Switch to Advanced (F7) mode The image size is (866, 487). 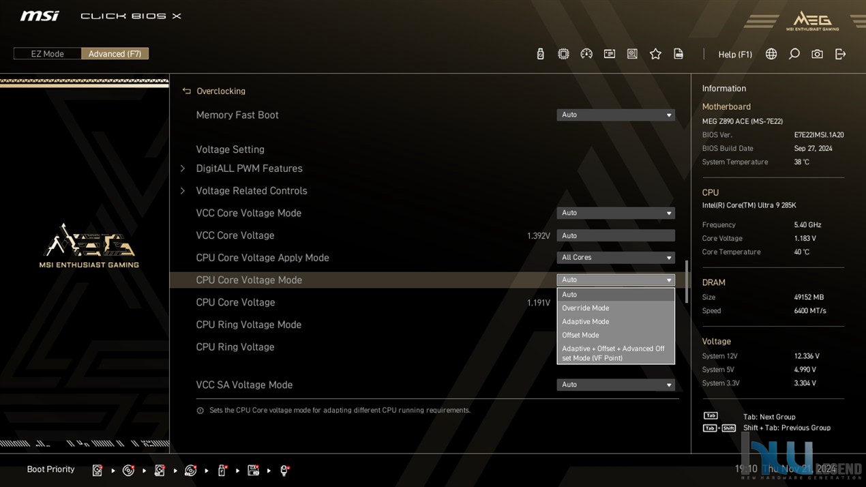[115, 54]
